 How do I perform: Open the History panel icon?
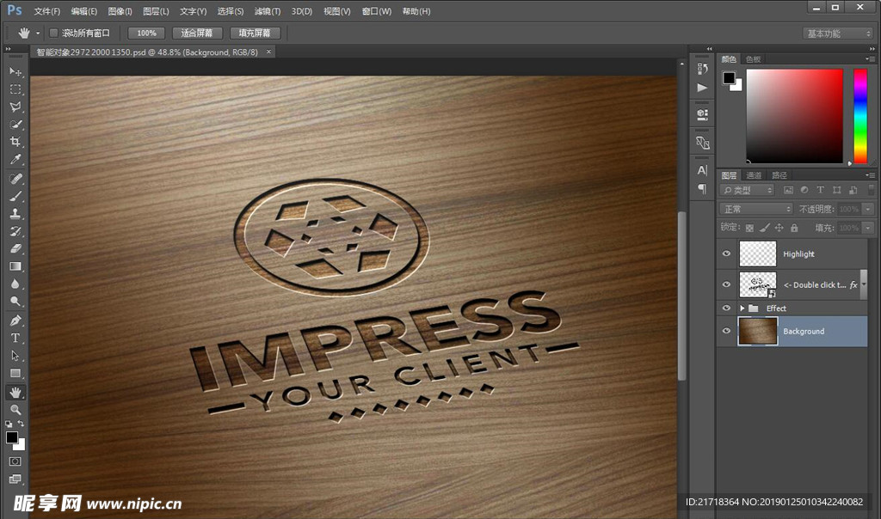click(702, 69)
